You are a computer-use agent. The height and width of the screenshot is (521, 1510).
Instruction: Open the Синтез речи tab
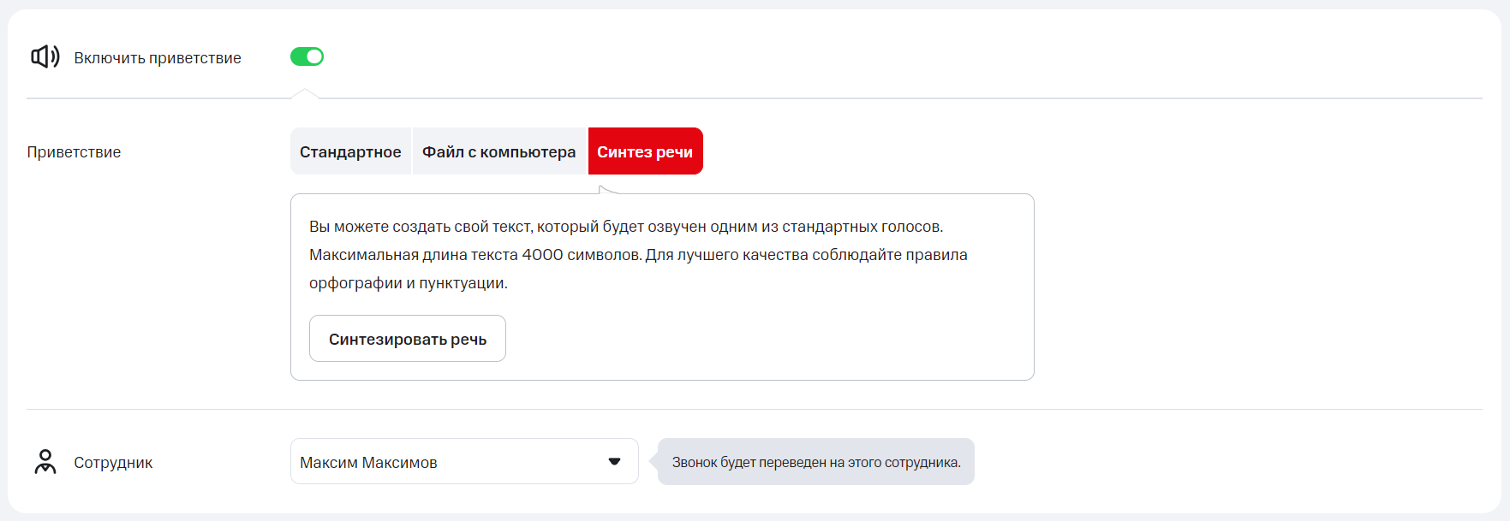pos(645,151)
